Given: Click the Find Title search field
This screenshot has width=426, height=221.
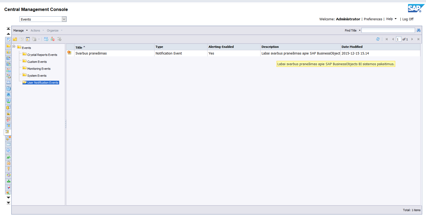Looking at the screenshot, I should [x=388, y=30].
